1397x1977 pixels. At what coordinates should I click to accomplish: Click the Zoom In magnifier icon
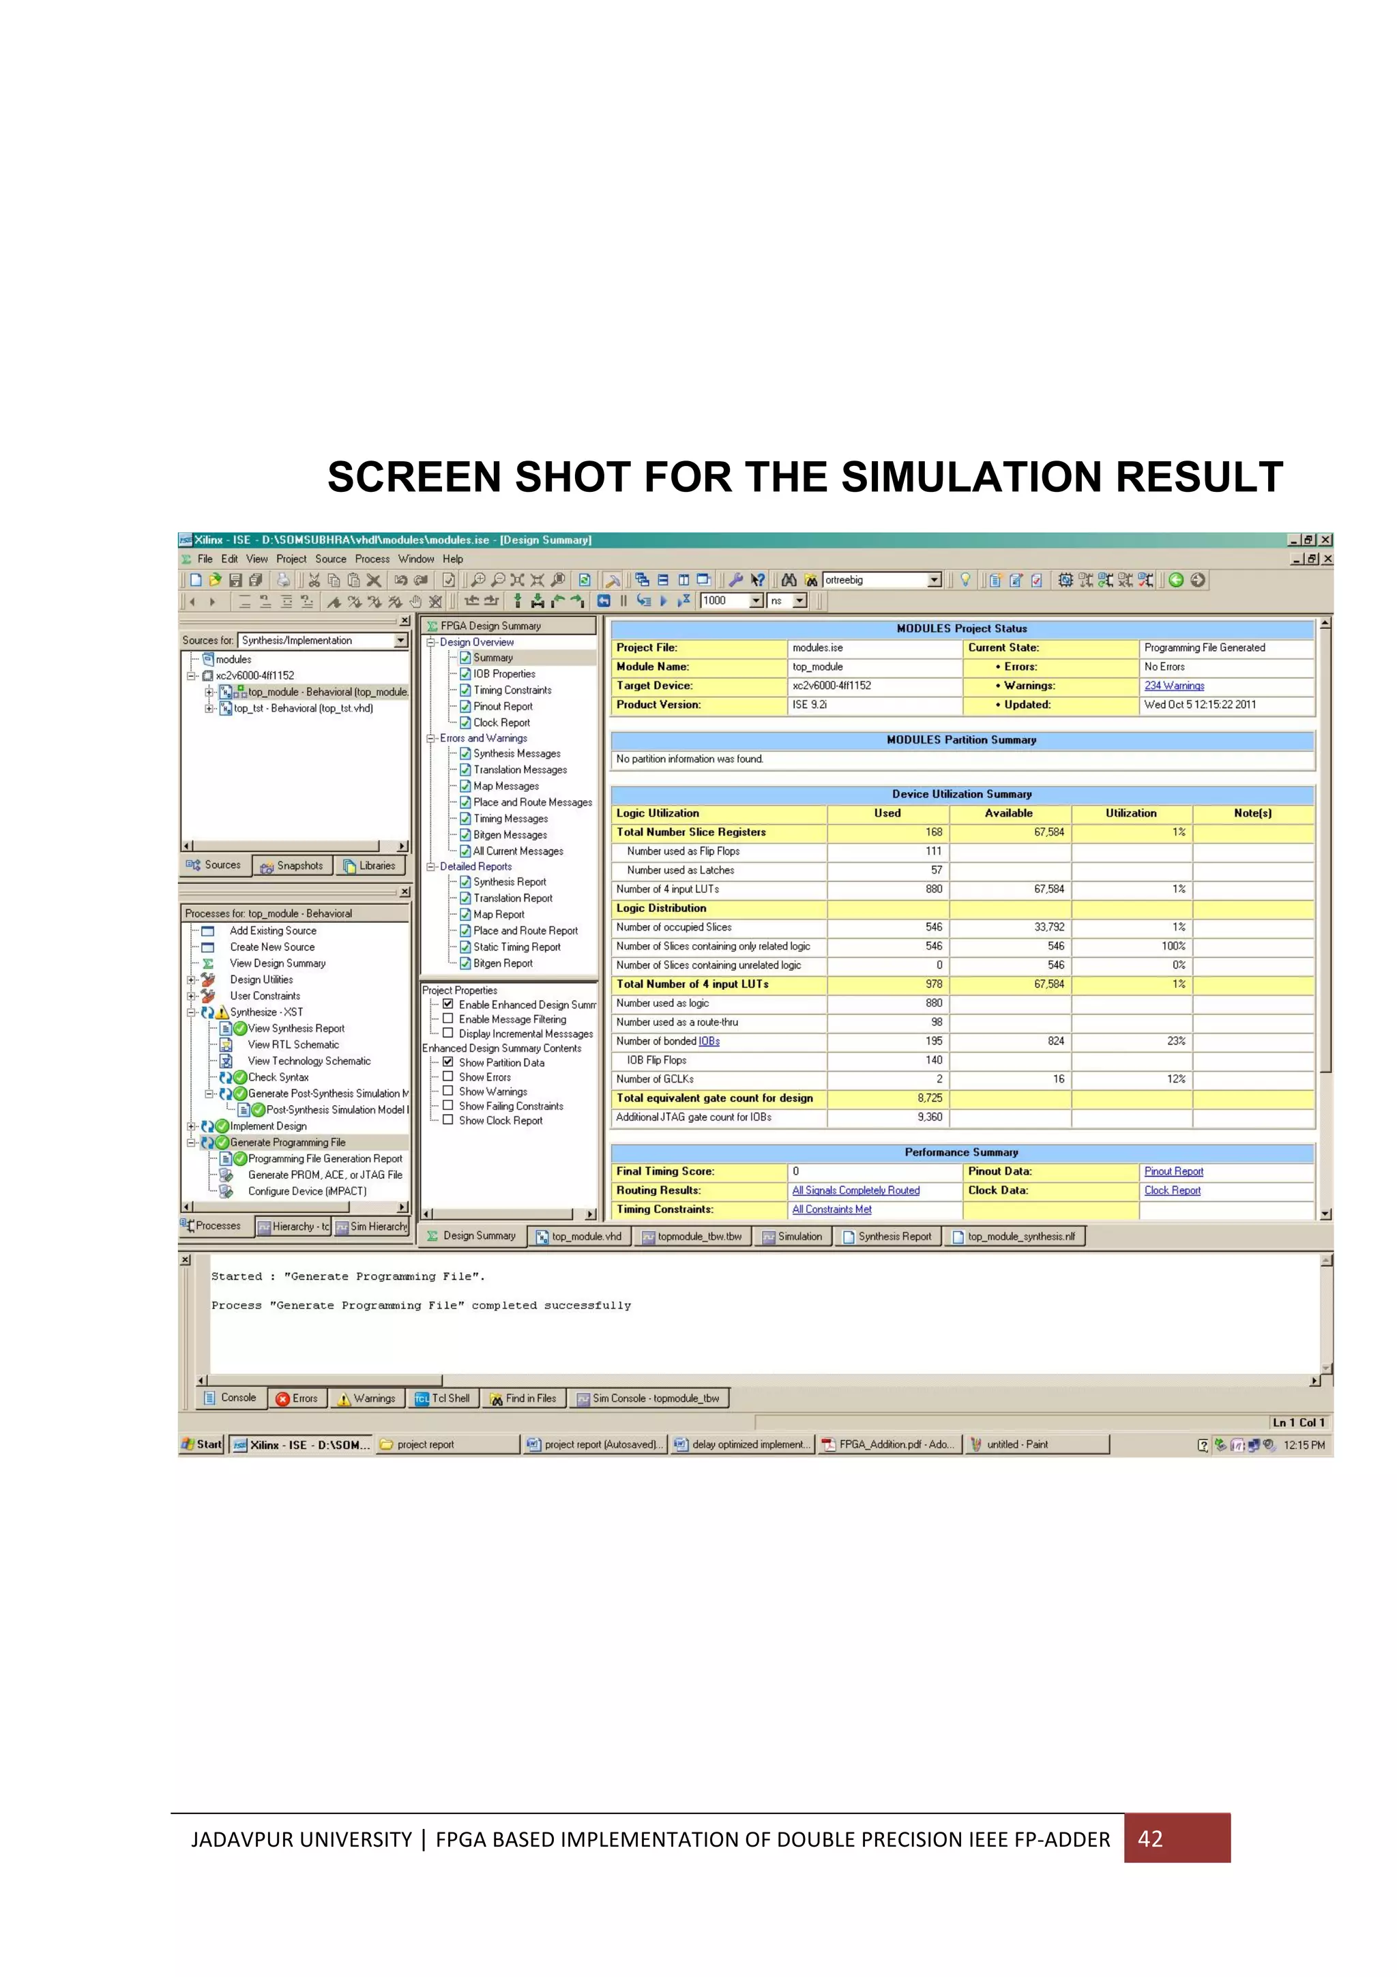point(477,581)
